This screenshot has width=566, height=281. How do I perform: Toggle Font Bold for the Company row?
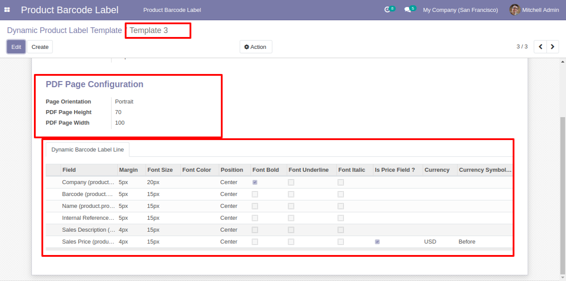[x=255, y=182]
